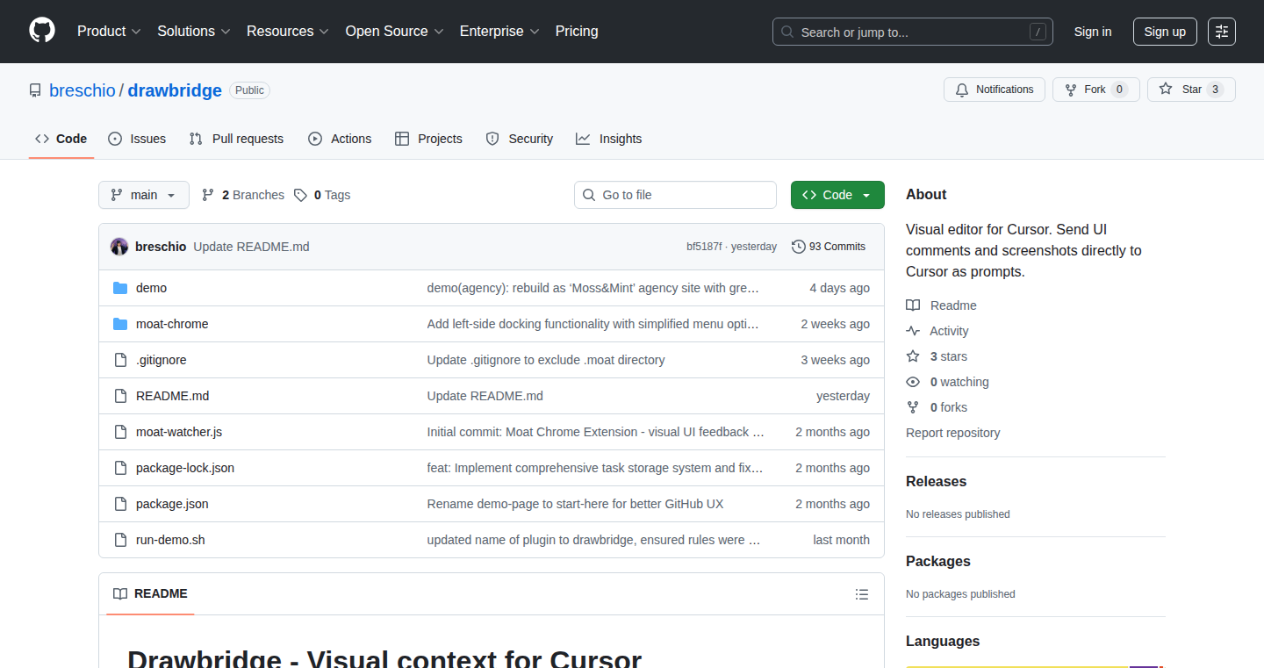The height and width of the screenshot is (668, 1264).
Task: Expand the Enterprise menu
Action: point(499,31)
